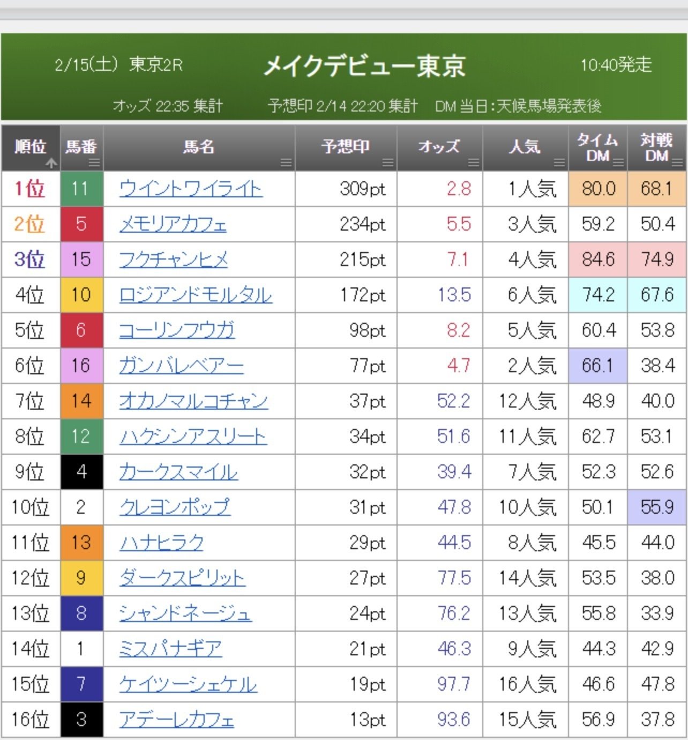Viewport: 688px width, 740px height.
Task: Open column menu icon in オッズ header
Action: tap(474, 163)
